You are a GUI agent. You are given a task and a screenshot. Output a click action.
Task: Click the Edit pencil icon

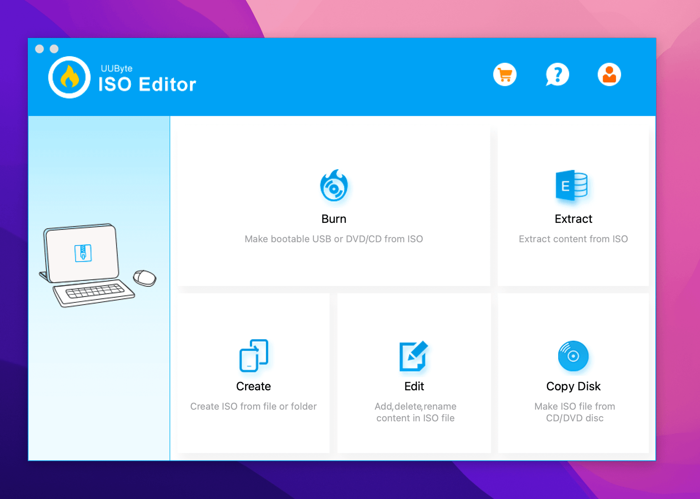tap(414, 356)
